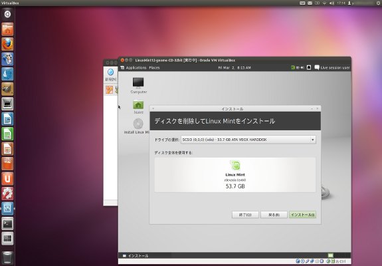Click the Linux Mint logo partition icon
Screen dimensions: 382x266
(x=235, y=166)
